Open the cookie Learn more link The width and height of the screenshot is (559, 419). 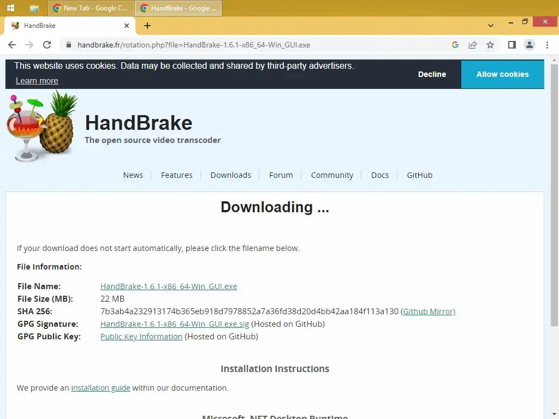tap(37, 81)
